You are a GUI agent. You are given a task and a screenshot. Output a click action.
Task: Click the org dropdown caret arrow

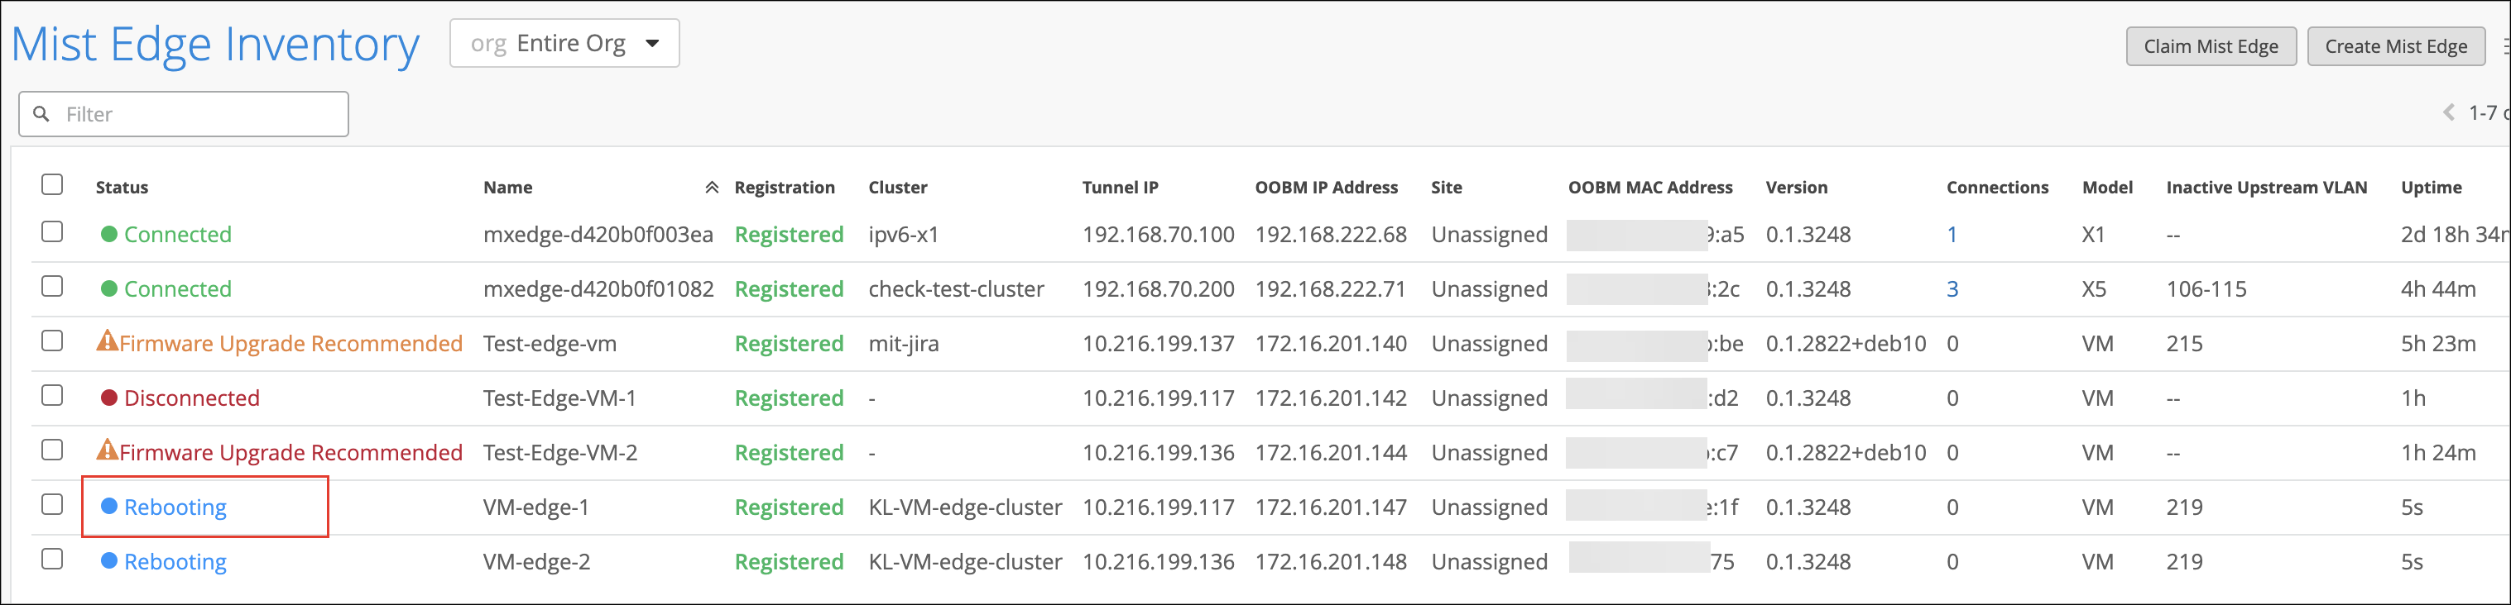[652, 44]
